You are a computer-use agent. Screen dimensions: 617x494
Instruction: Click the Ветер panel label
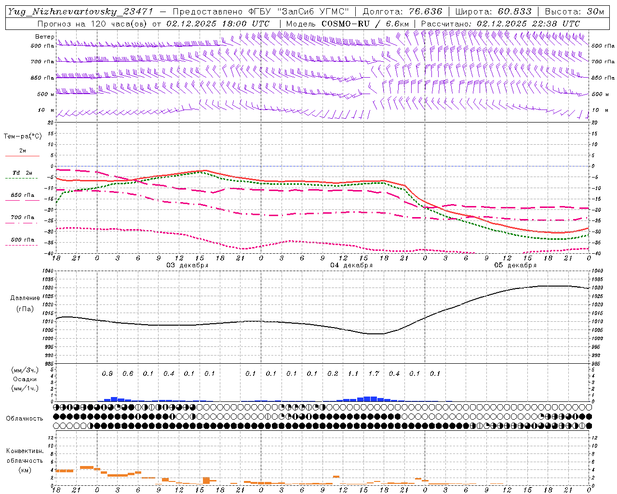44,37
